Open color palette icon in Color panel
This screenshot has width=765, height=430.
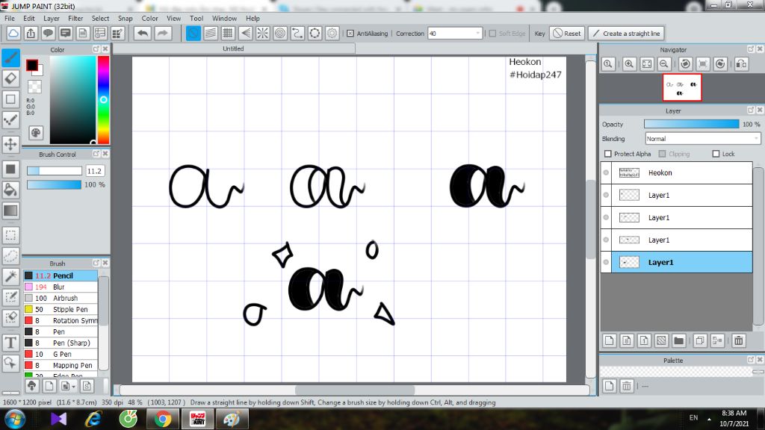coord(36,133)
